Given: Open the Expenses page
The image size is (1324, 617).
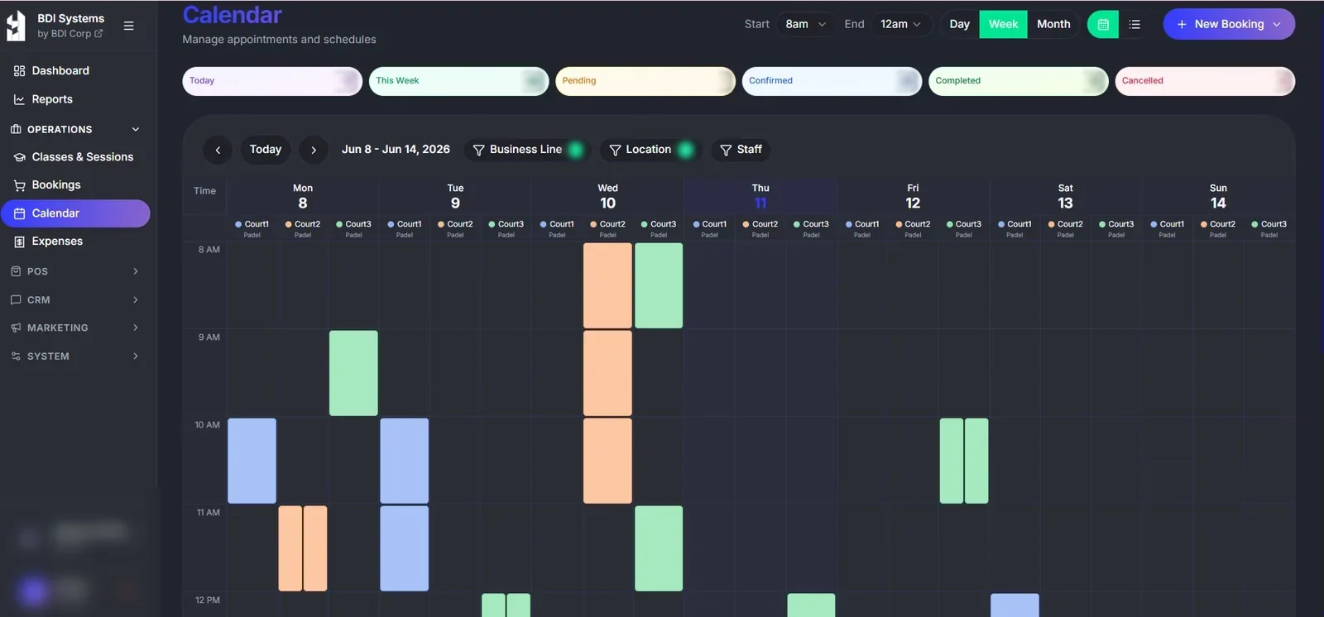Looking at the screenshot, I should click(75, 242).
